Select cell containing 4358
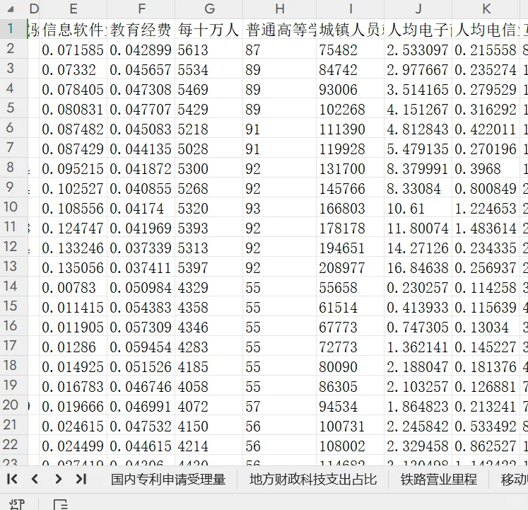 click(x=209, y=307)
